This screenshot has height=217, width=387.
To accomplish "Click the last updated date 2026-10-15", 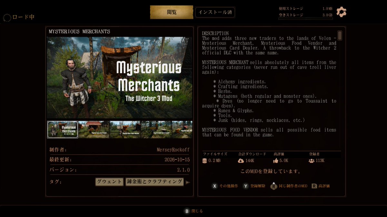I will click(177, 160).
